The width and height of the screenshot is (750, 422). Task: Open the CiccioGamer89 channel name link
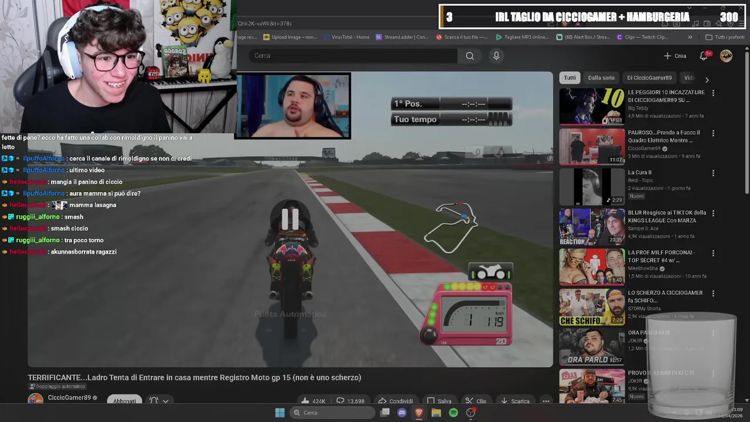69,397
